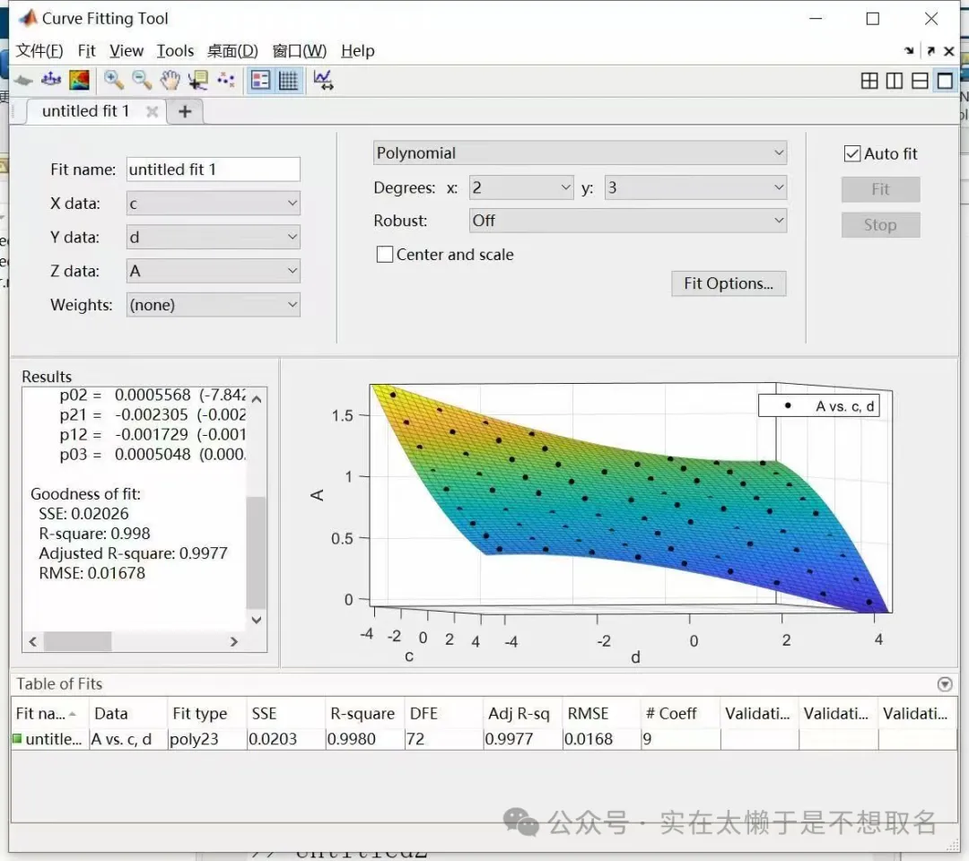Viewport: 969px width, 861px height.
Task: Click the Exclude Outliers points icon
Action: [226, 80]
